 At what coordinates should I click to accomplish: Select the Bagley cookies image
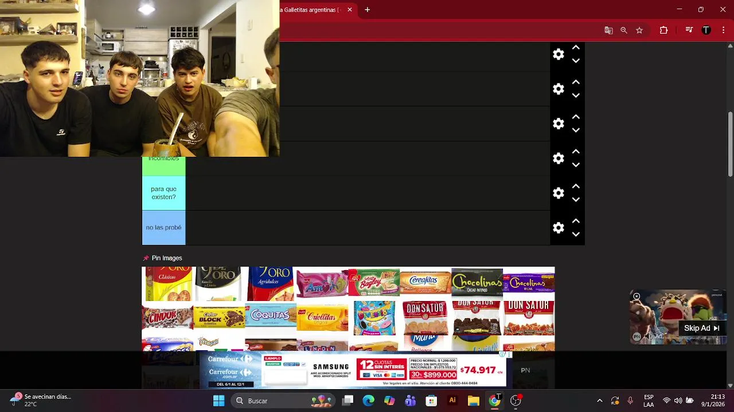[x=374, y=284]
